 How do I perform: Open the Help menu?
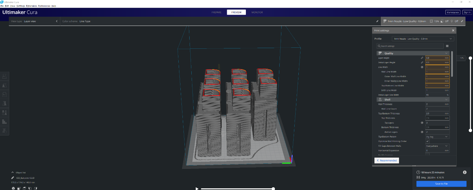pos(54,6)
